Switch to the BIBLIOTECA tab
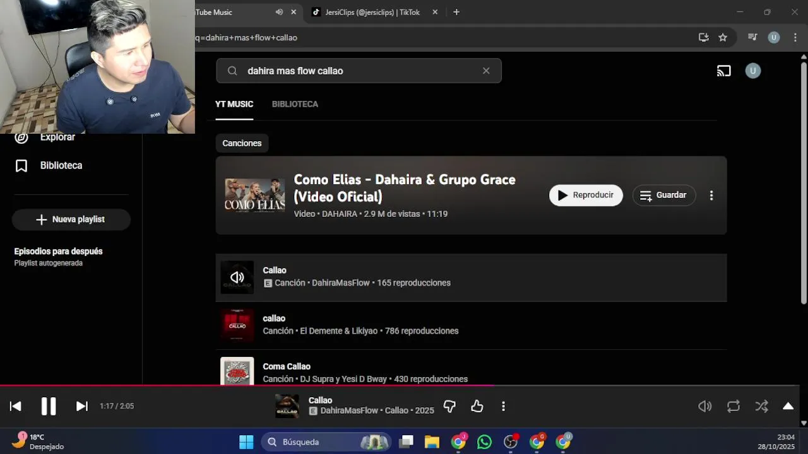The height and width of the screenshot is (454, 808). (x=295, y=104)
